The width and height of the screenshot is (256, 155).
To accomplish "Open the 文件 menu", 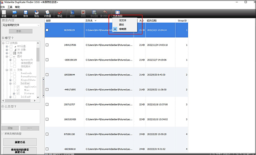I will click(x=3, y=7).
